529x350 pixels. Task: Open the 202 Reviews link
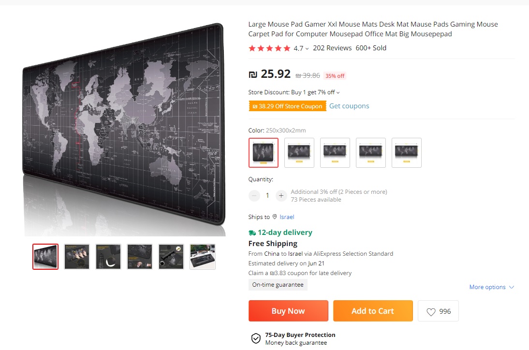coord(332,48)
